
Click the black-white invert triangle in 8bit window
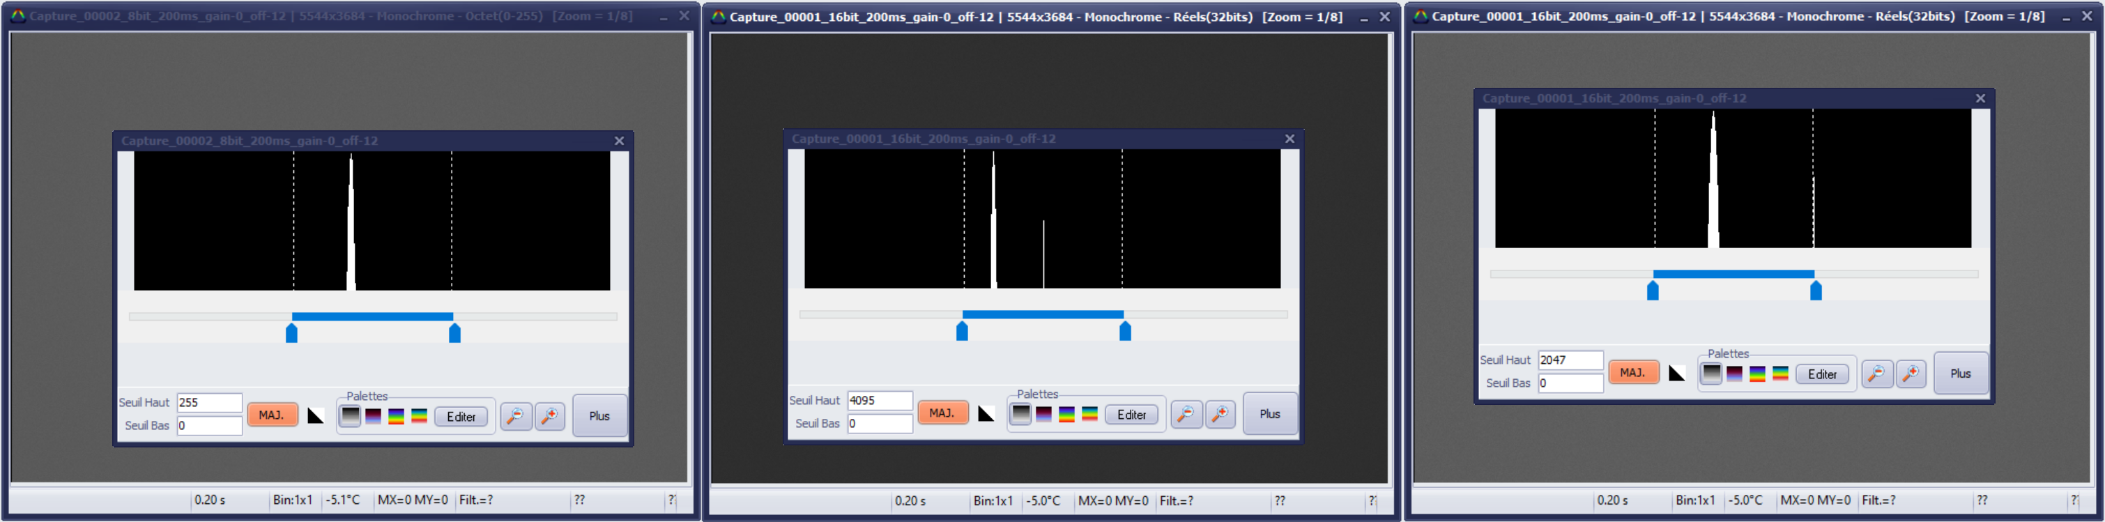(x=316, y=416)
